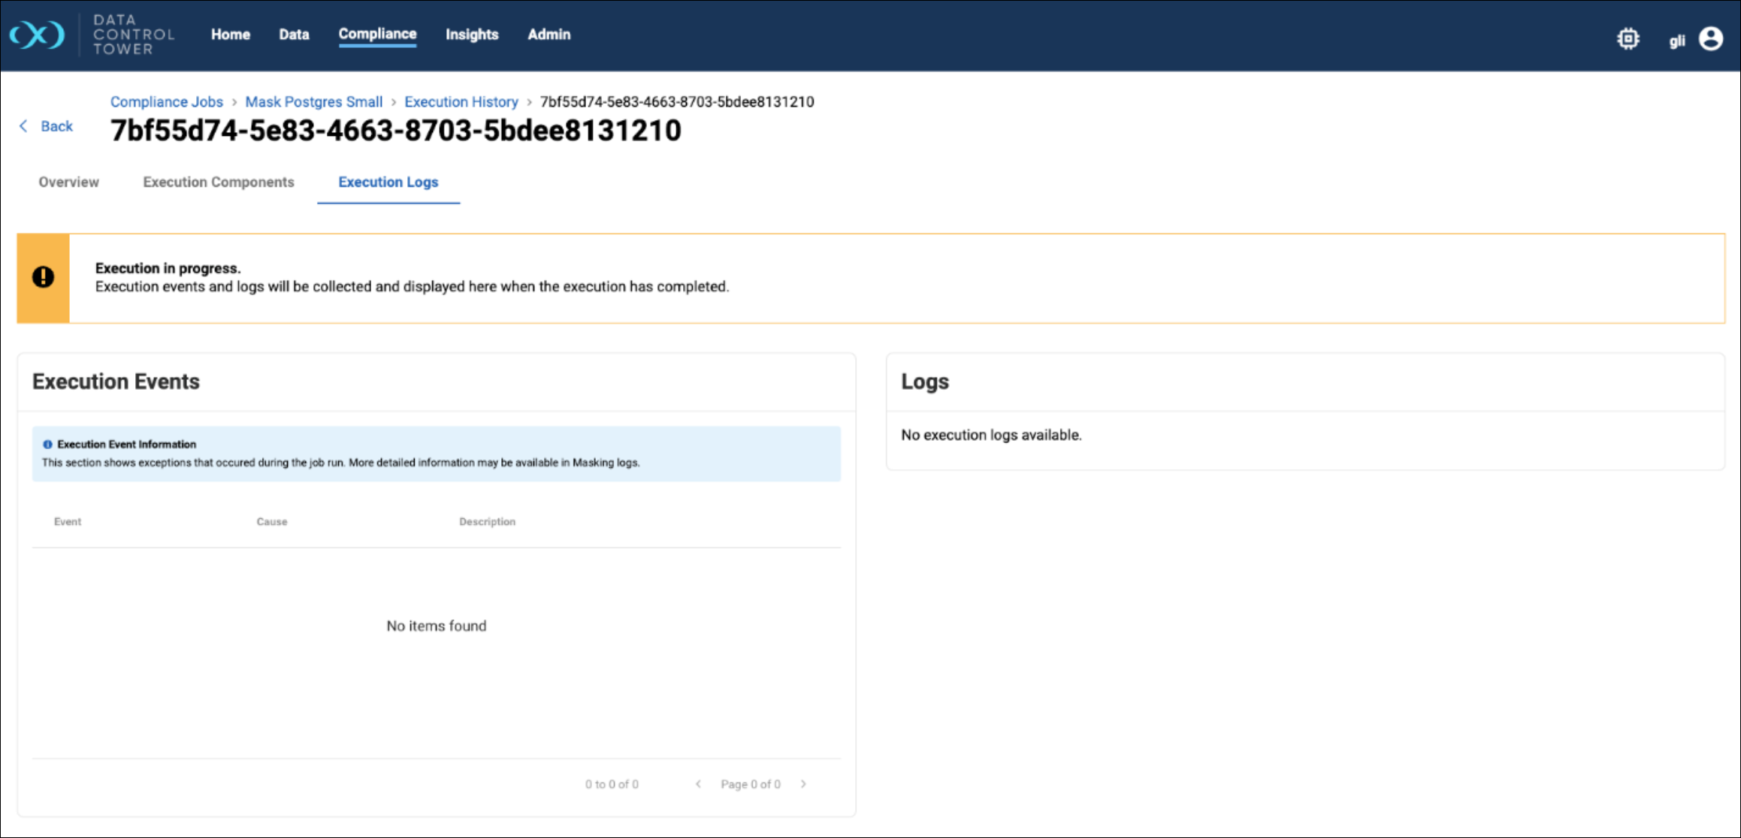
Task: Go to next page of events
Action: [803, 784]
